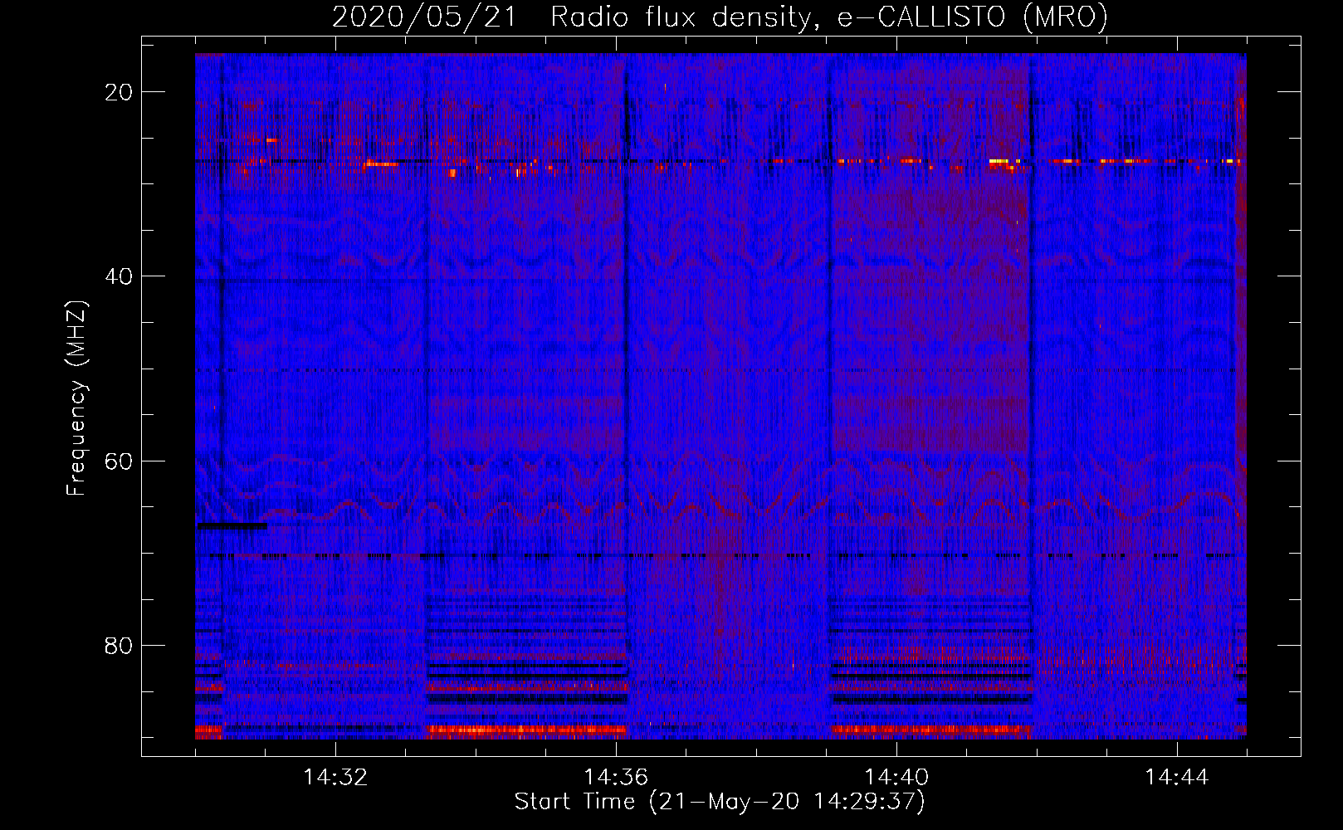The height and width of the screenshot is (830, 1343).
Task: Click the '80' frequency tick label
Action: (119, 645)
